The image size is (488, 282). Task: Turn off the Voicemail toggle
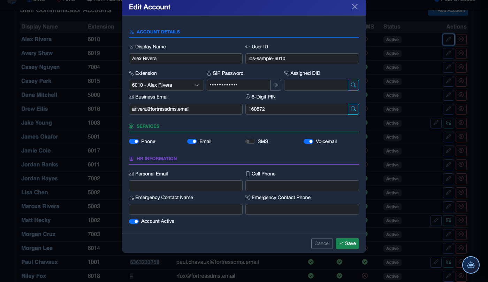point(308,141)
